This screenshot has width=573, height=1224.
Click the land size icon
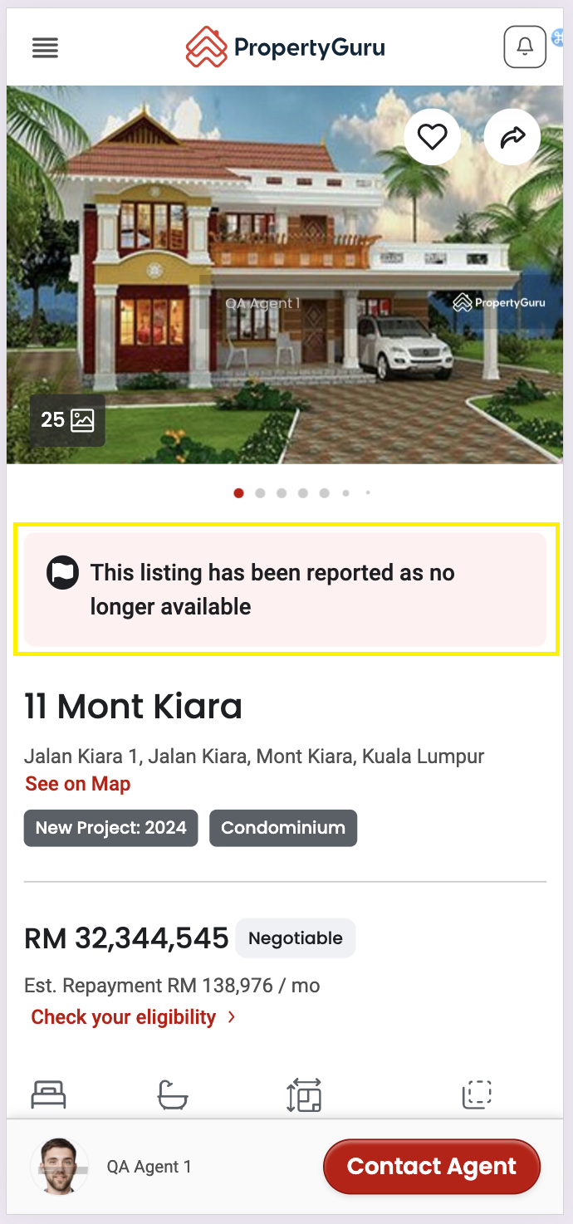477,1094
